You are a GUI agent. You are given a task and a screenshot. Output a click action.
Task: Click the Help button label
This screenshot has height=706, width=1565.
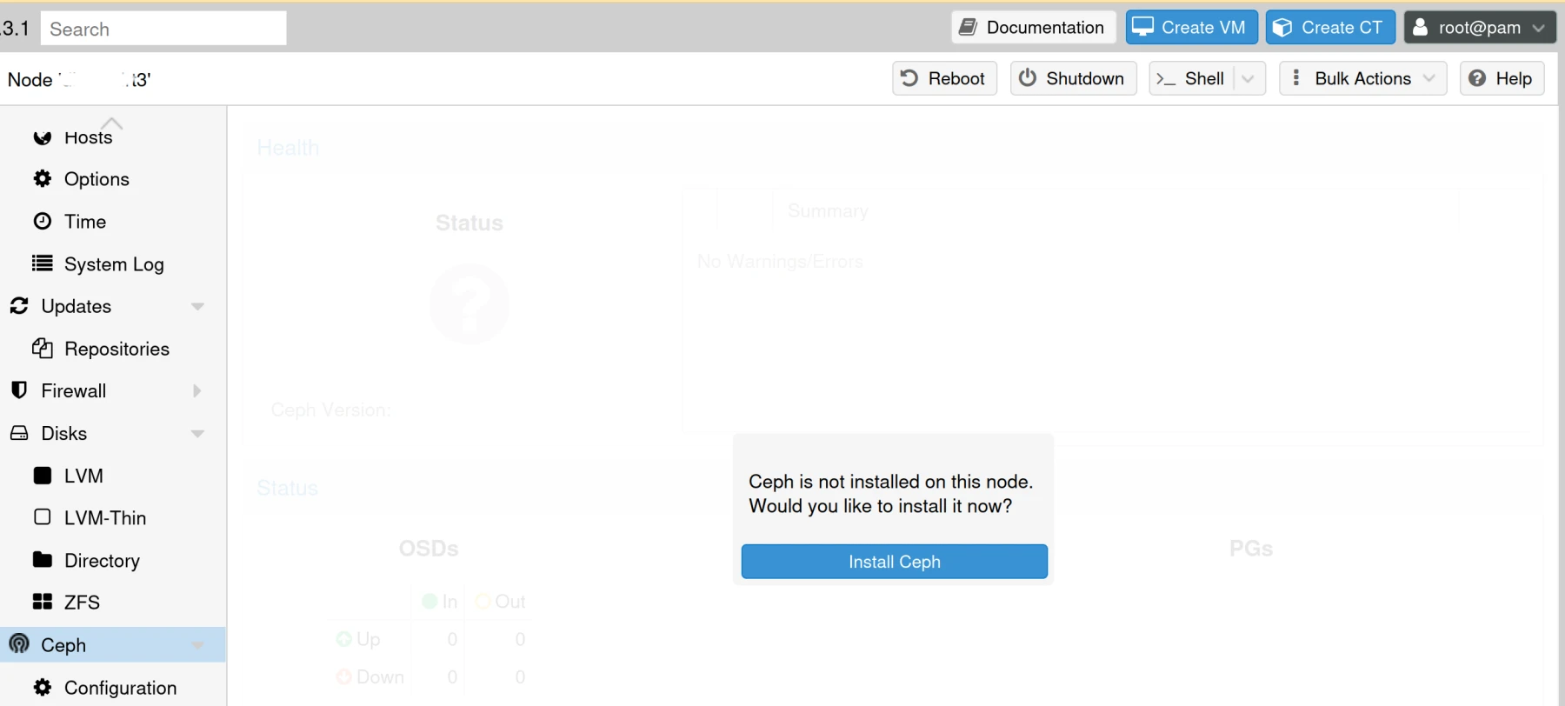coord(1514,78)
